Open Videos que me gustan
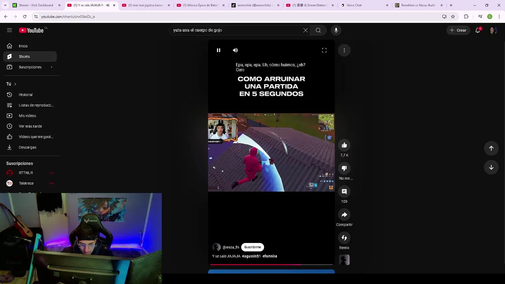The image size is (505, 284). [x=30, y=137]
